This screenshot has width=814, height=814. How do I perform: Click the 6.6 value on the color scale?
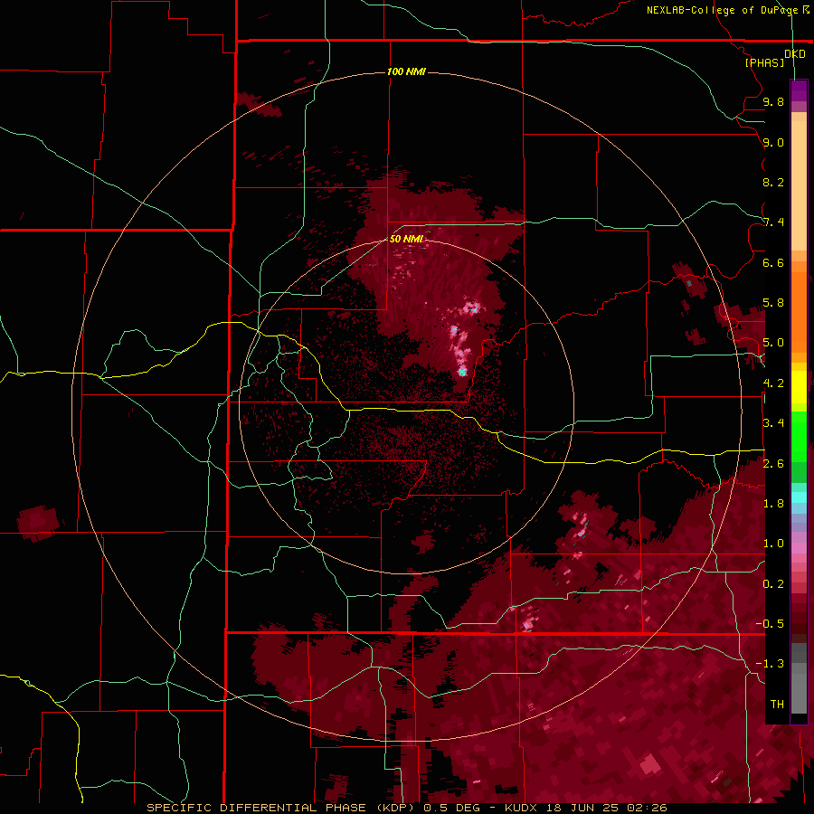pyautogui.click(x=773, y=262)
